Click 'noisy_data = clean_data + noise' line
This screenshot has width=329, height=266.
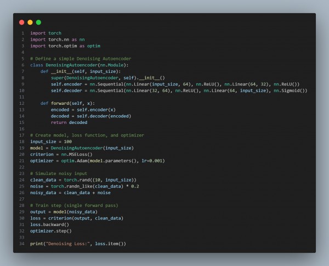[x=70, y=193]
